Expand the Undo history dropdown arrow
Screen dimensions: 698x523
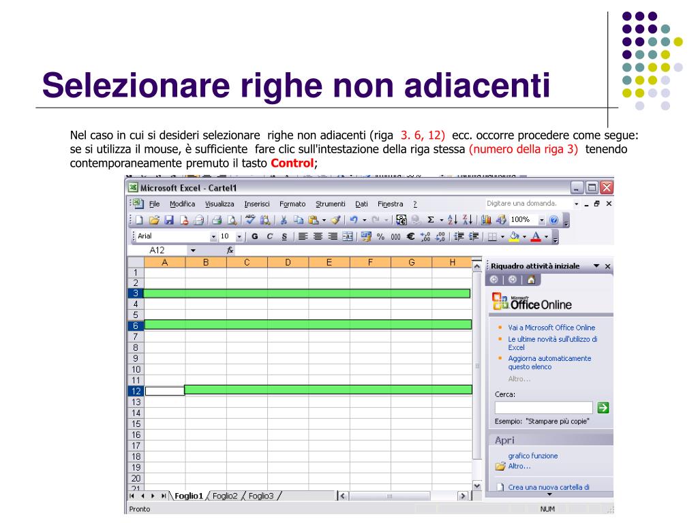click(364, 220)
